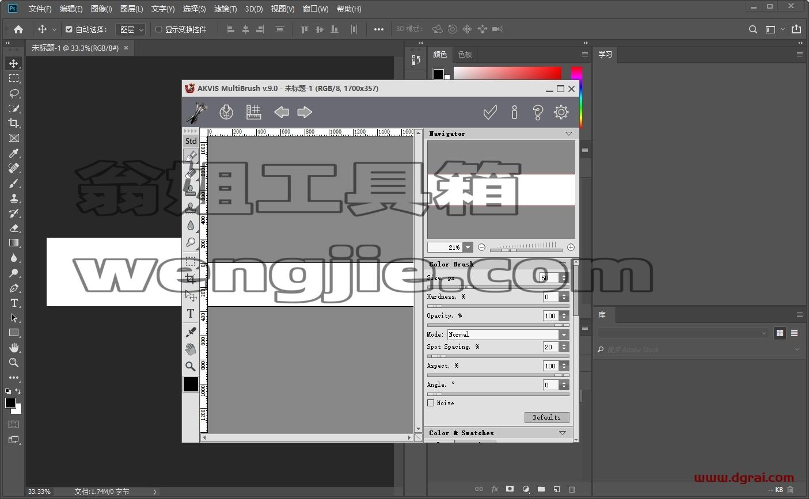Click Photoshop share icon
809x499 pixels.
click(796, 29)
